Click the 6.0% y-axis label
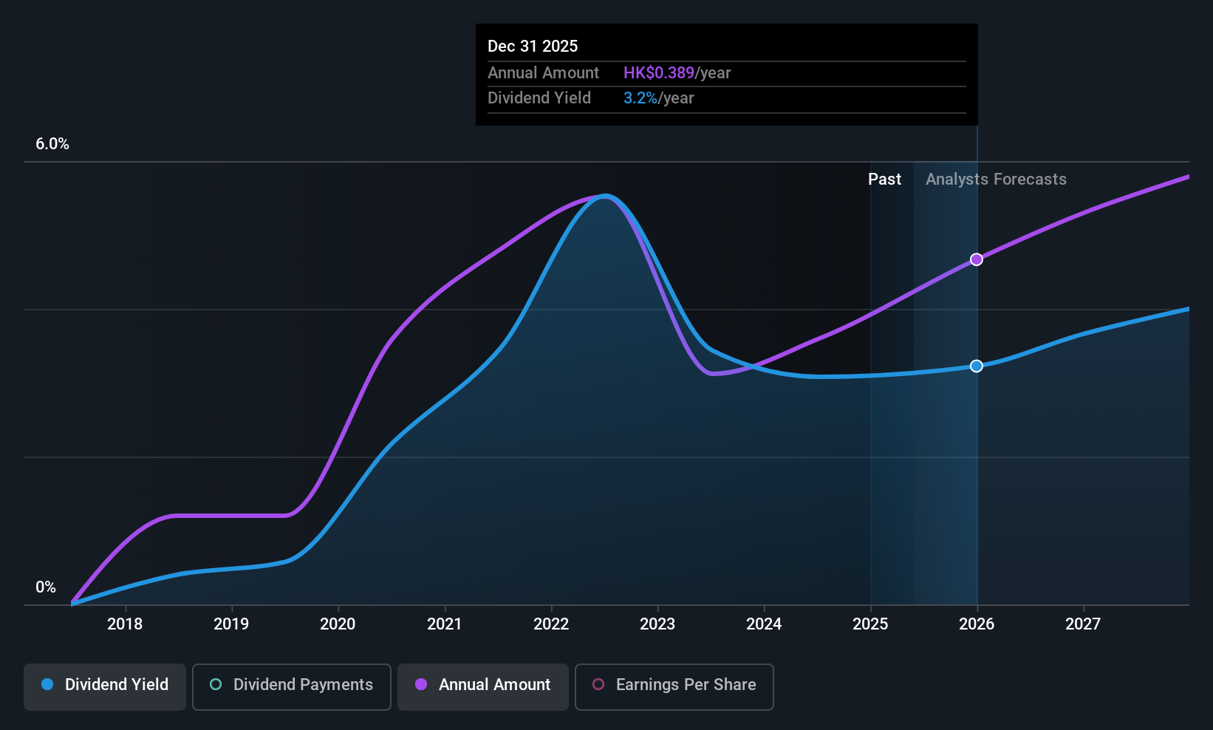 52,144
